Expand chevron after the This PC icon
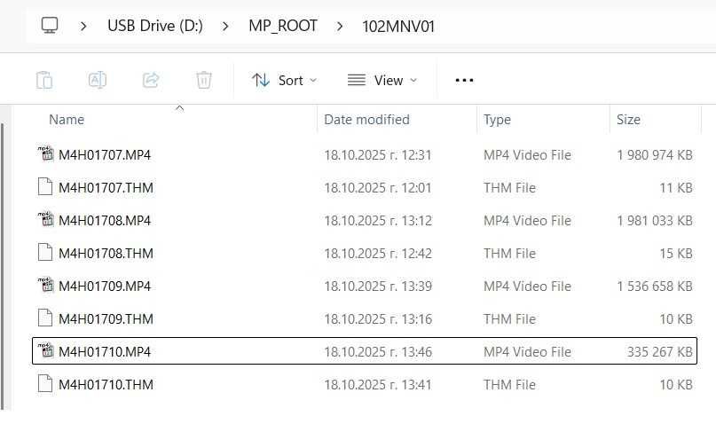The height and width of the screenshot is (424, 716). pyautogui.click(x=83, y=26)
